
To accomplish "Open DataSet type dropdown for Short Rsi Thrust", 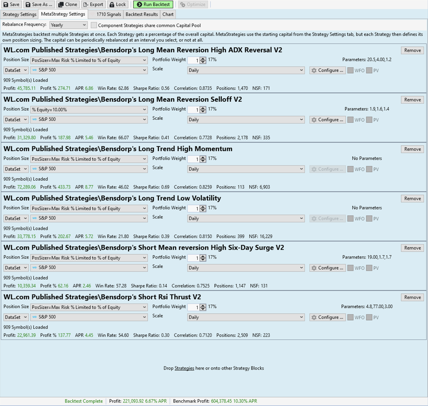I will (16, 317).
